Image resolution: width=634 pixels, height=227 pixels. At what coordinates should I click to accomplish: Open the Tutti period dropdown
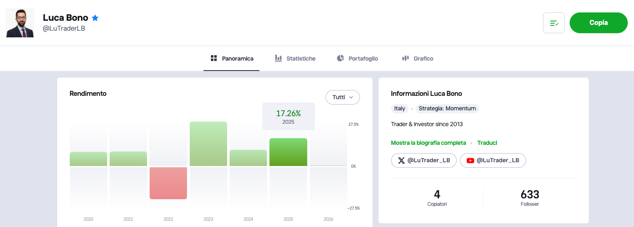click(343, 97)
